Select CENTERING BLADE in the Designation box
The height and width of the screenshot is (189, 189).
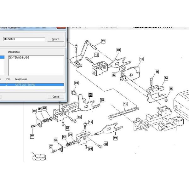19,58
